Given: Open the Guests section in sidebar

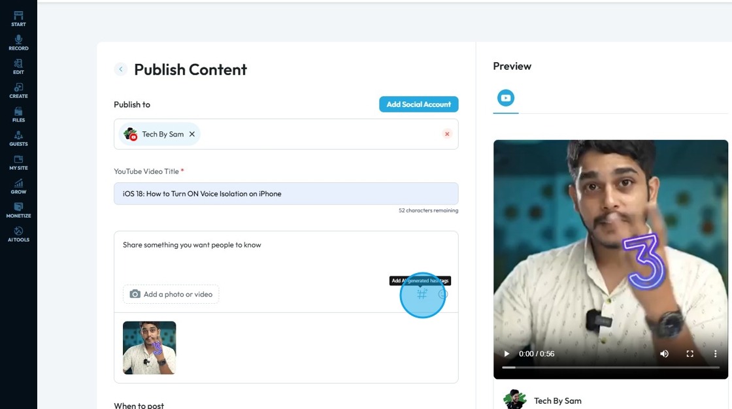Looking at the screenshot, I should (19, 139).
